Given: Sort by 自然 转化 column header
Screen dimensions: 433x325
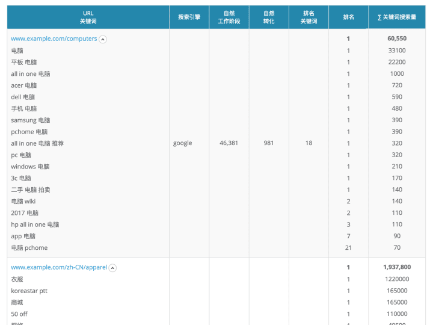Looking at the screenshot, I should point(269,17).
